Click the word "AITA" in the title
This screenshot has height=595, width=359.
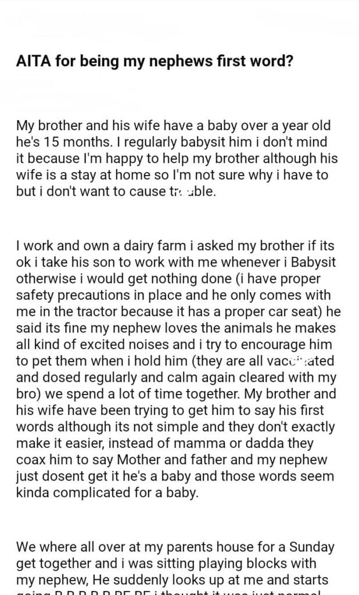coord(33,62)
